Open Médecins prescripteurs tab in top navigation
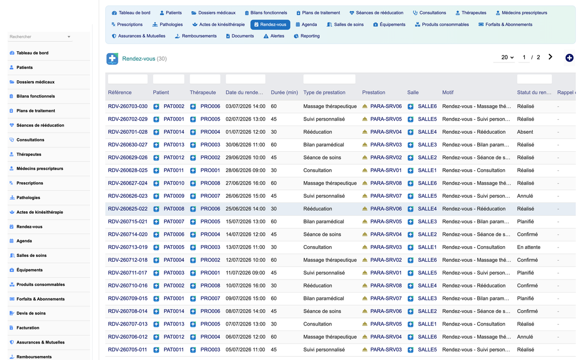 [521, 13]
